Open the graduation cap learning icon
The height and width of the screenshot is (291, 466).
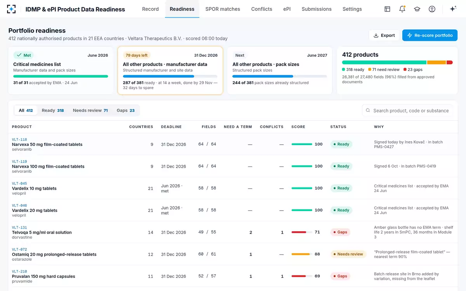point(417,9)
